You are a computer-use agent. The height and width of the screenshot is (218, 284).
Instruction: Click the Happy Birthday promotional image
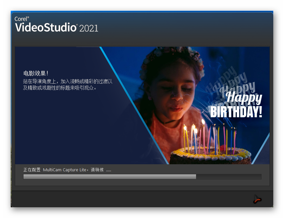click(142, 105)
